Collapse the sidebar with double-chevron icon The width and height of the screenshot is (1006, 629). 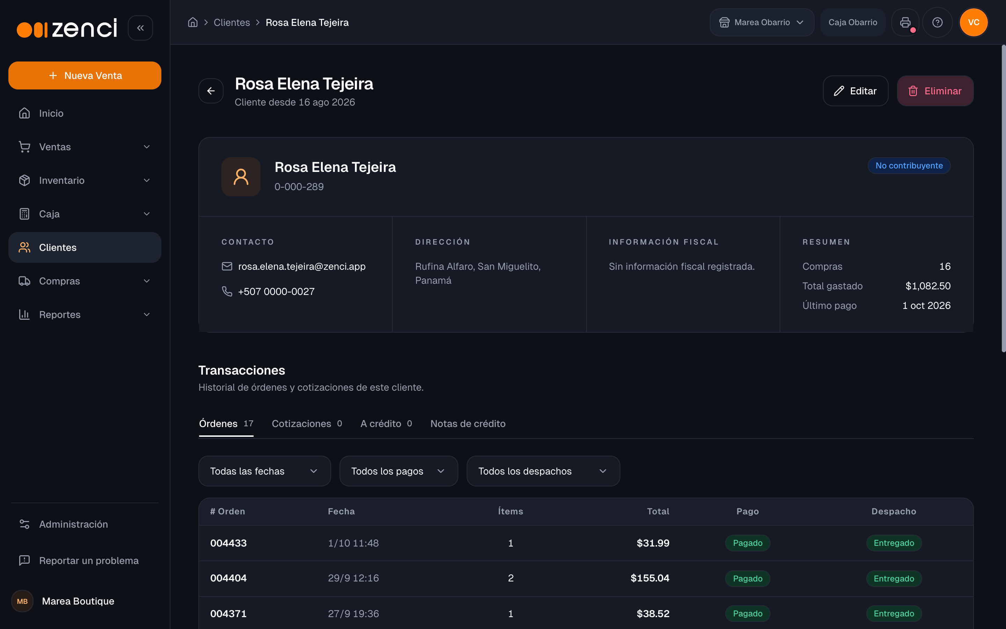140,28
